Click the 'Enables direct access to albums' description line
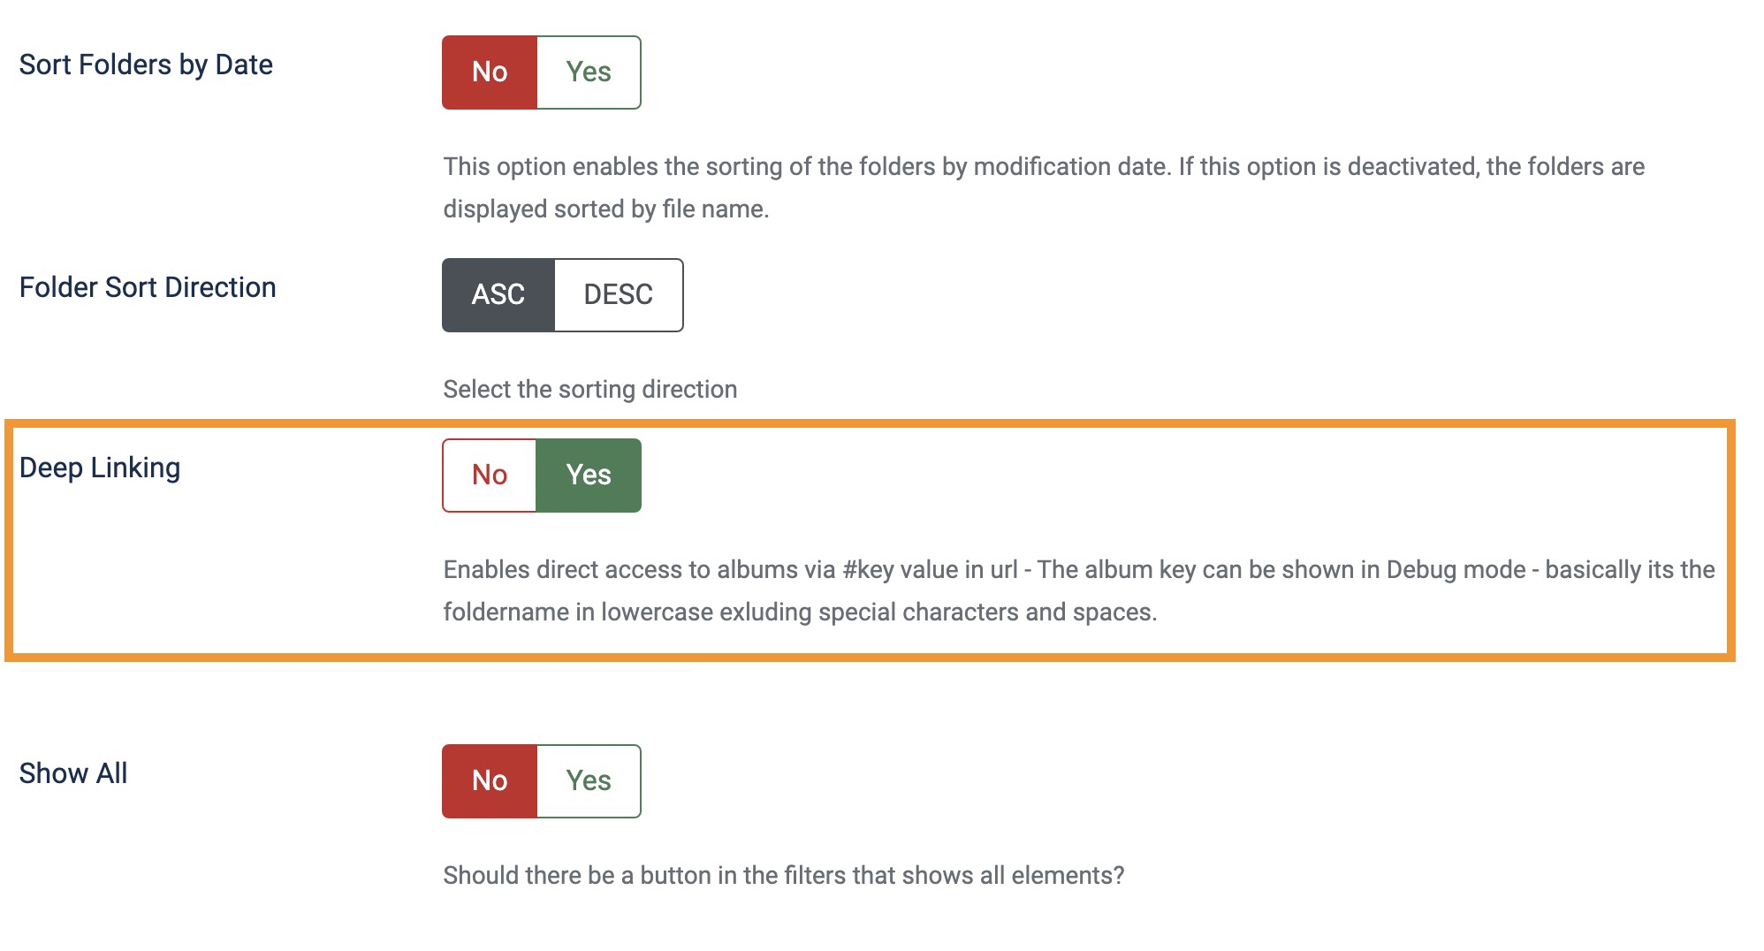The height and width of the screenshot is (951, 1764). [x=1079, y=569]
